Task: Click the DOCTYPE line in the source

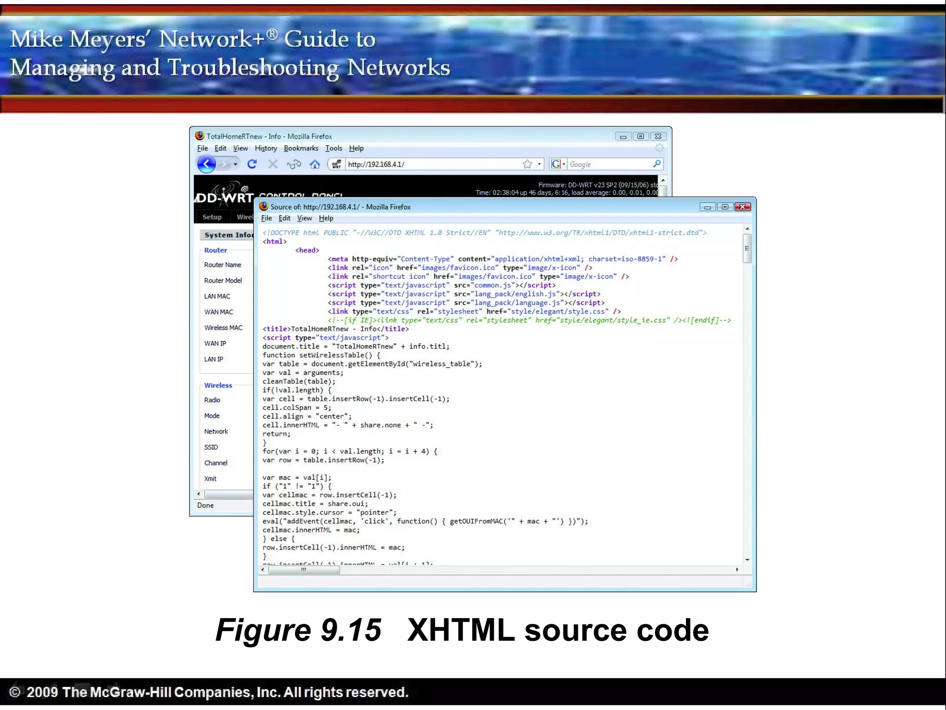Action: pyautogui.click(x=485, y=233)
